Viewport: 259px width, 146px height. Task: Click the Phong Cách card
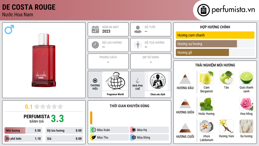(108, 61)
